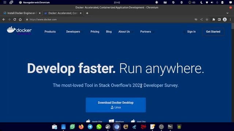This screenshot has width=234, height=131.
Task: Click the tracking protection eye icon in address bar
Action: 196,19
